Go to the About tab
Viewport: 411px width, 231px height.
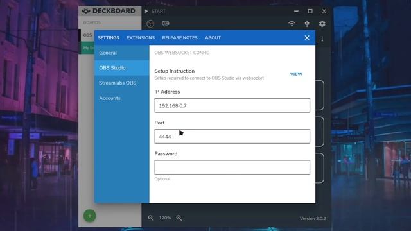pos(213,38)
